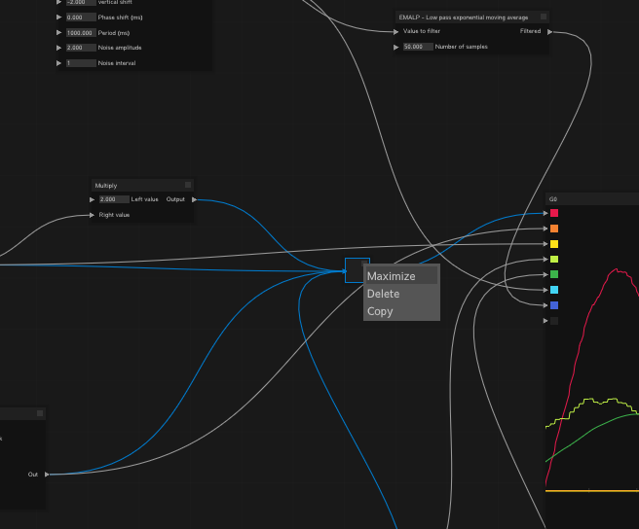
Task: Click the unconnected bottom input pin of G0
Action: point(545,321)
